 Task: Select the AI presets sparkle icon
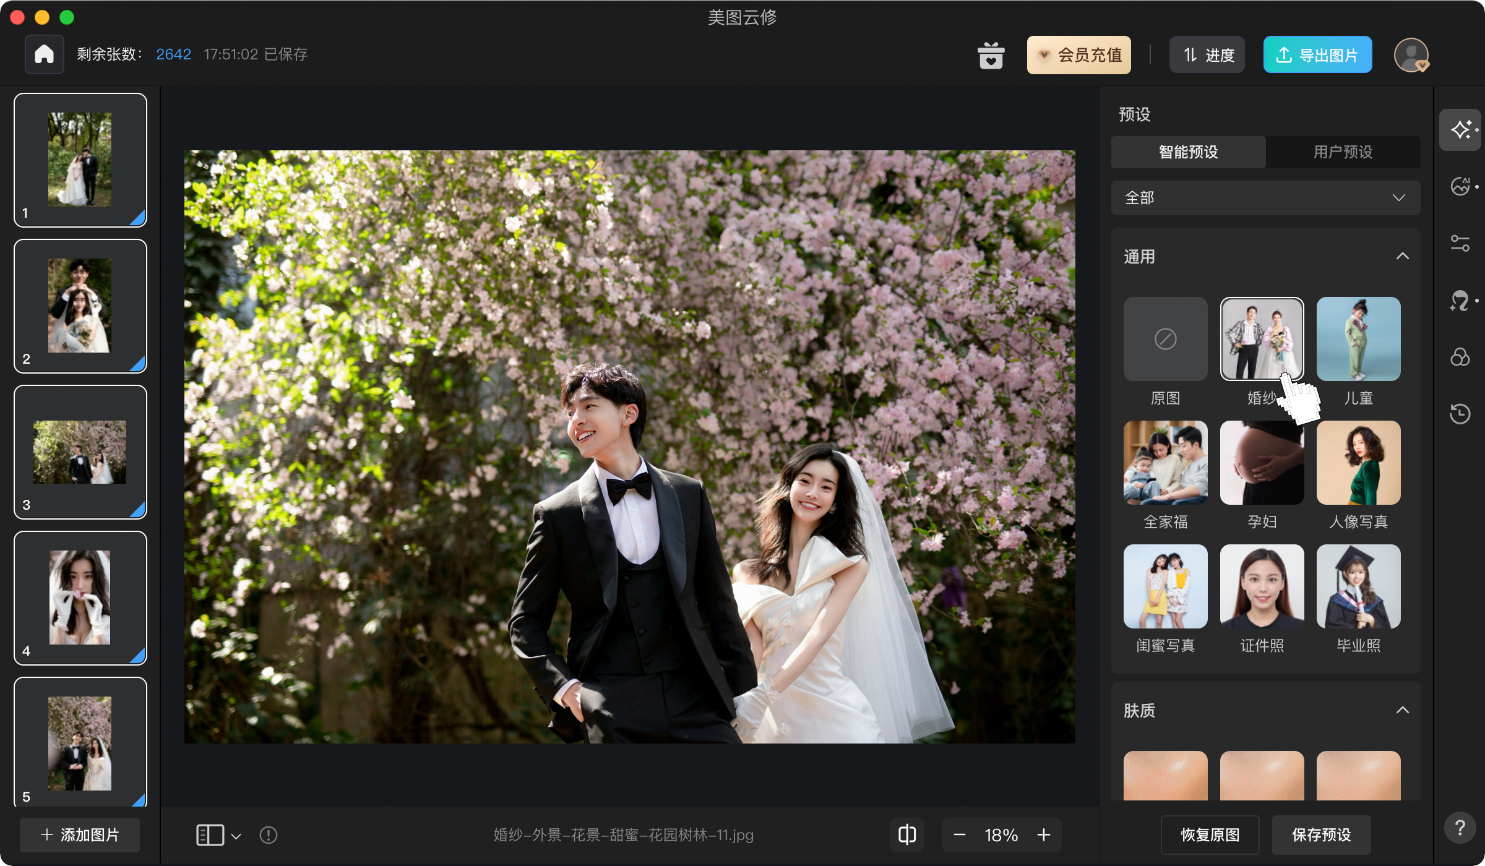[x=1461, y=130]
